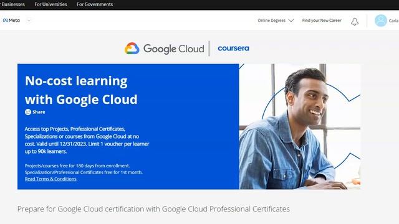
Task: Click the Share icon under the heading
Action: coord(28,112)
